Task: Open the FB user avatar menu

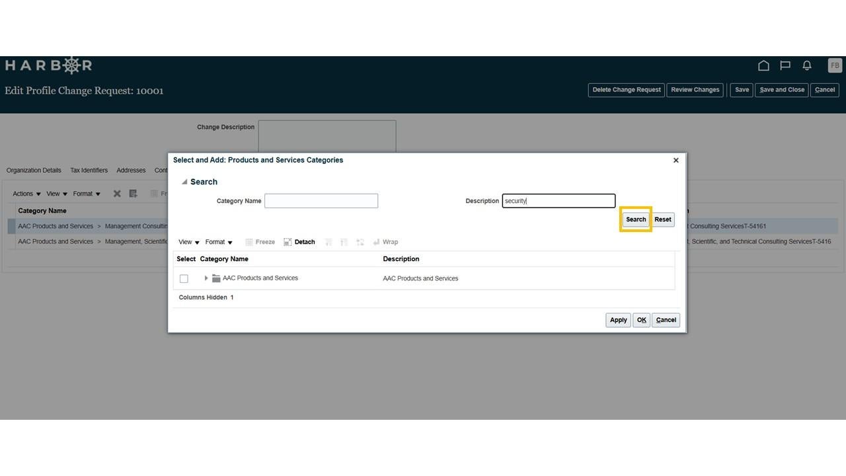Action: pyautogui.click(x=835, y=65)
